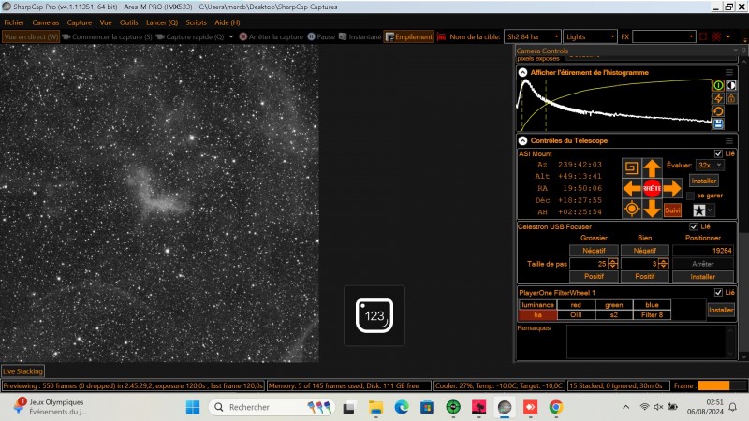
Task: Launch Microsoft Edge from taskbar
Action: 402,407
